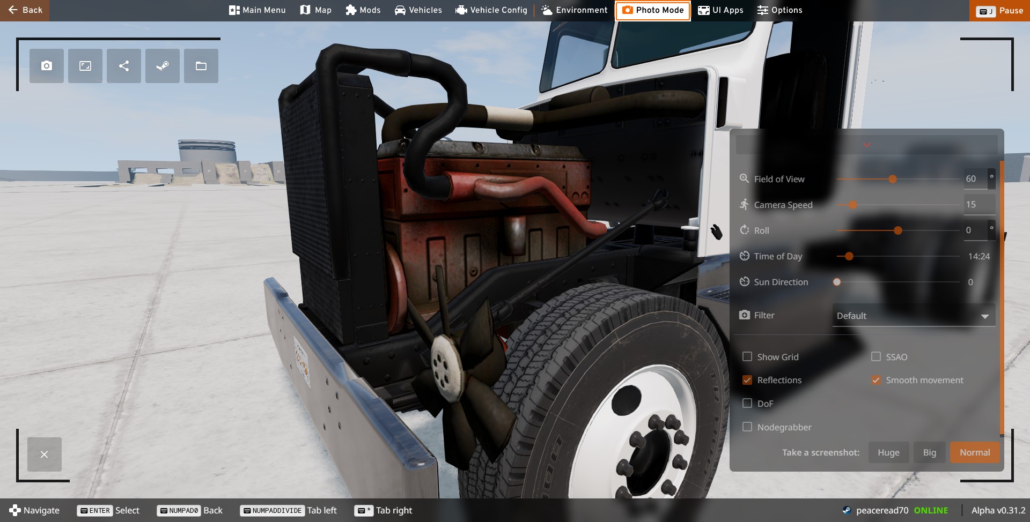Open the Vehicles menu
Image resolution: width=1030 pixels, height=522 pixels.
pyautogui.click(x=418, y=10)
